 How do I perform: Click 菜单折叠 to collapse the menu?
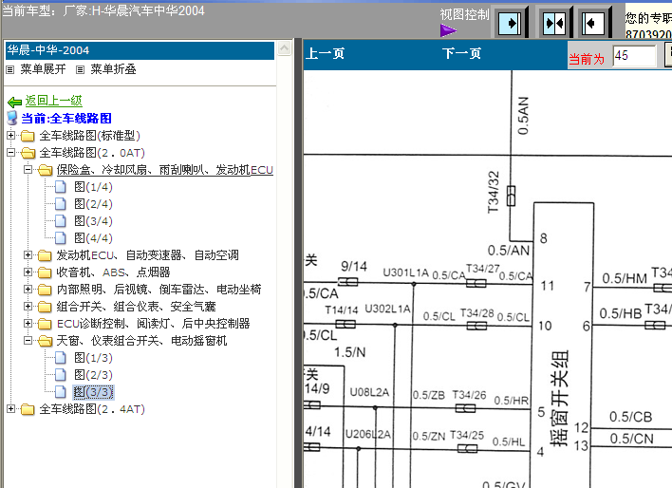click(113, 69)
